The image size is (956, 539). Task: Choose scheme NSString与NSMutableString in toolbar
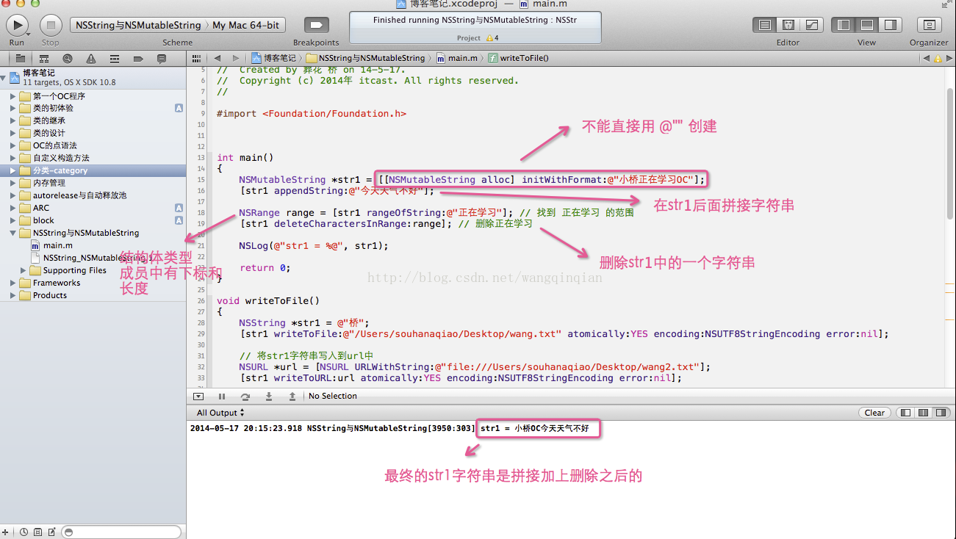(x=140, y=25)
